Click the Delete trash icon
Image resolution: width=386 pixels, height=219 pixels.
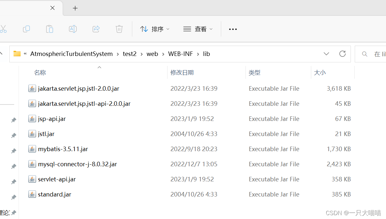tap(119, 29)
